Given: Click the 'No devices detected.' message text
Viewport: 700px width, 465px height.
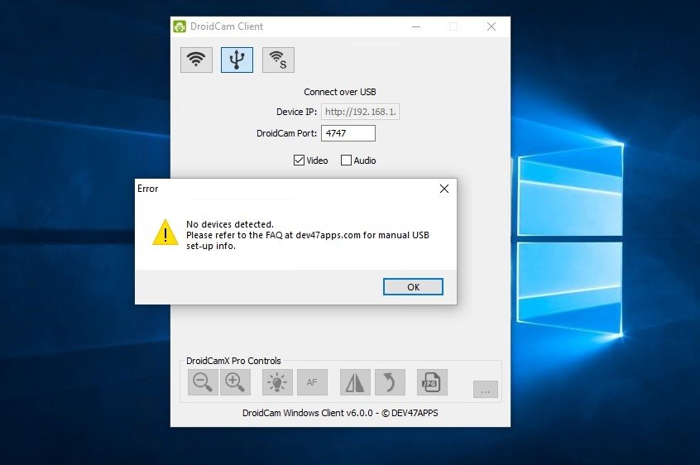Looking at the screenshot, I should point(230,224).
